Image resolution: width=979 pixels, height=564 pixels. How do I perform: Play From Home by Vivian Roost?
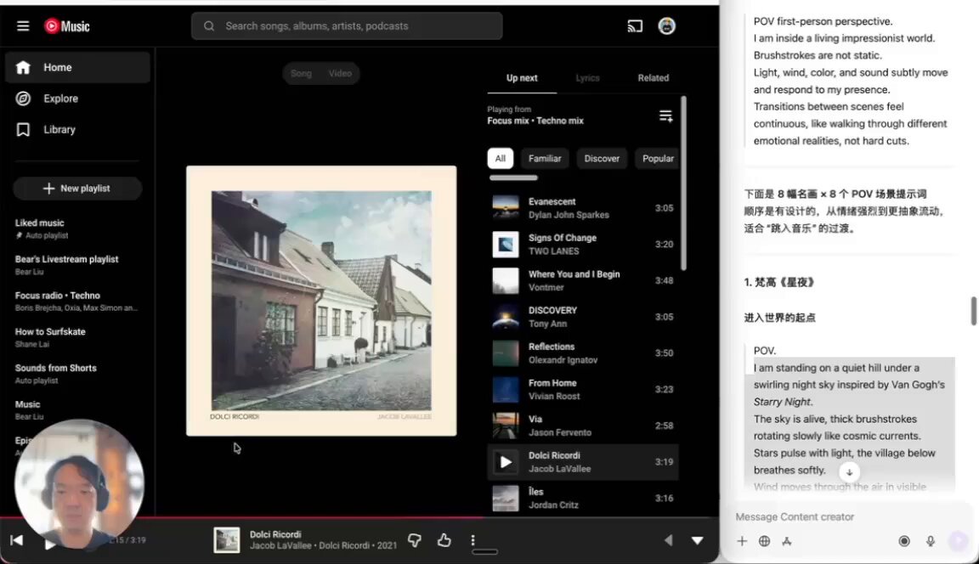coord(582,389)
